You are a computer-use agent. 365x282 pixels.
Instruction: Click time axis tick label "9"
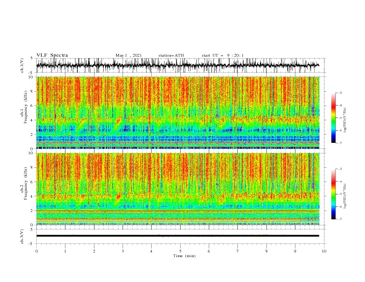[x=295, y=251]
